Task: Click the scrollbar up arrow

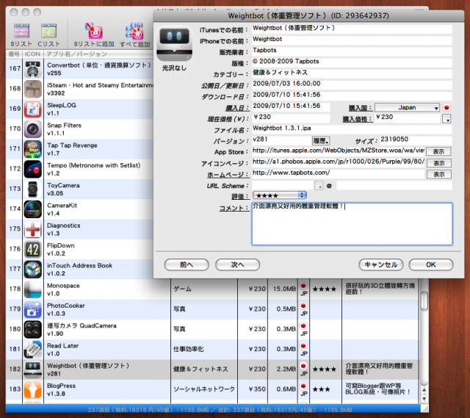Action: 424,390
